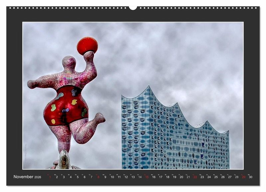The width and height of the screenshot is (266, 192).
Task: Select red date 1 on calendar strip
Action: [50, 177]
